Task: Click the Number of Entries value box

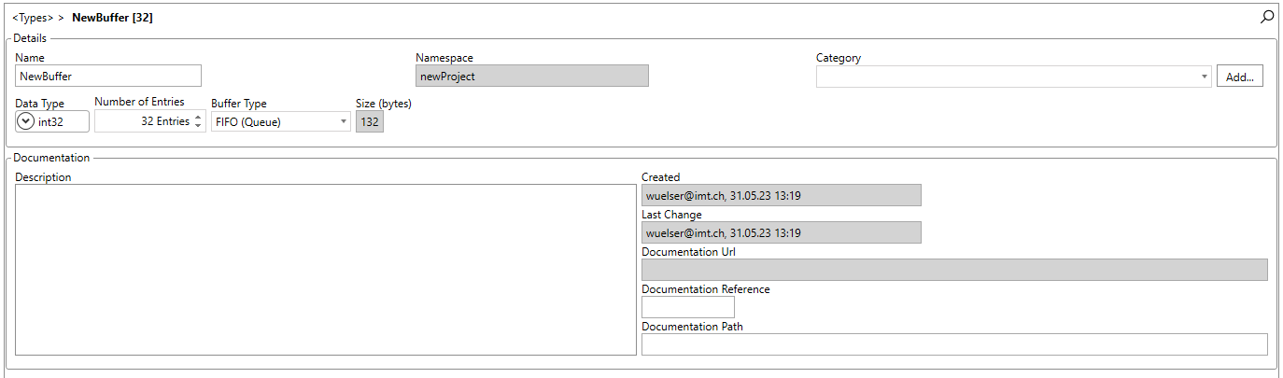Action: pyautogui.click(x=144, y=121)
